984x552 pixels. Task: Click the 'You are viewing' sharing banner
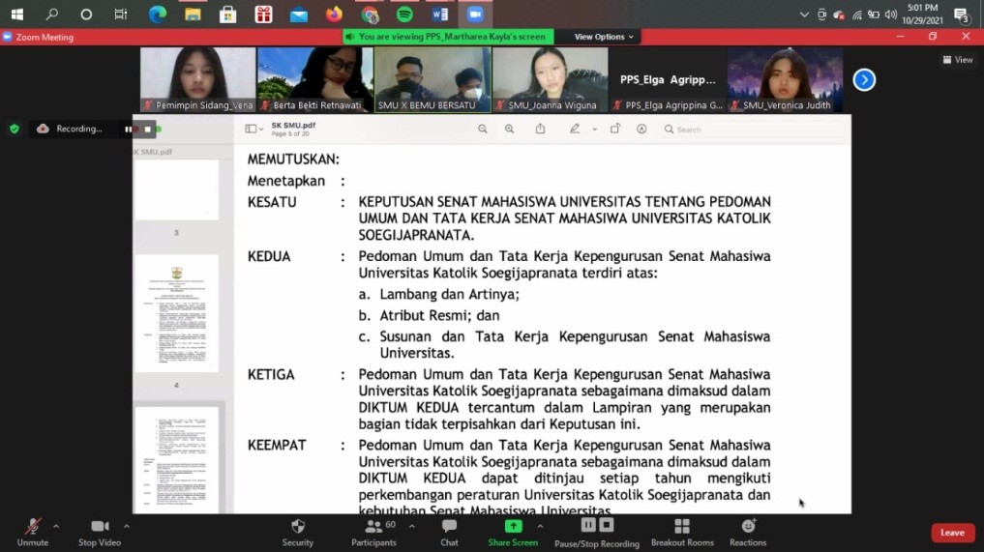(x=448, y=37)
